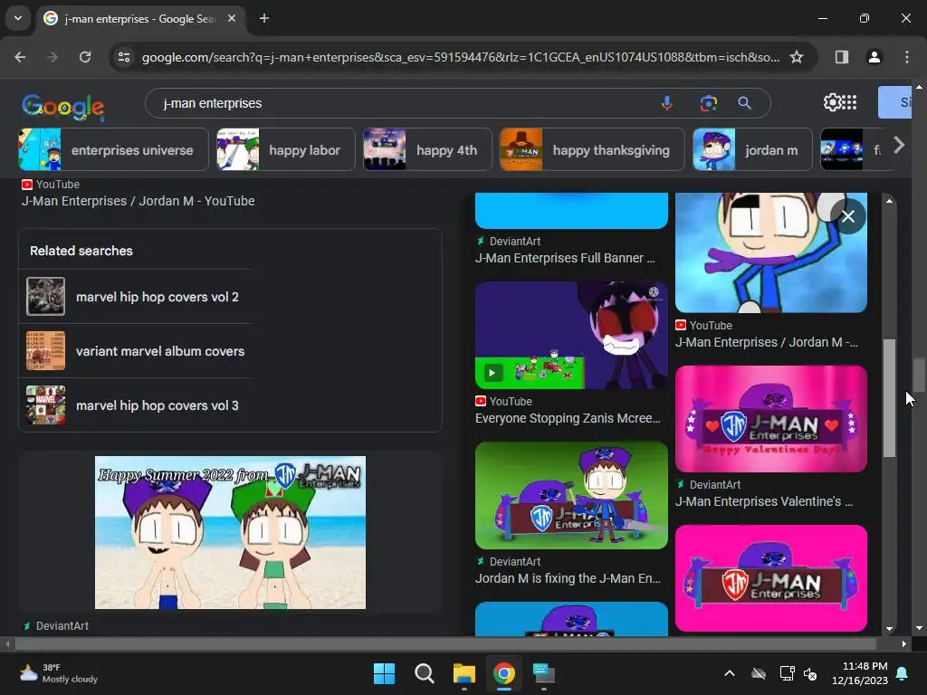Click the magnifier search button
Image resolution: width=927 pixels, height=695 pixels.
[744, 103]
